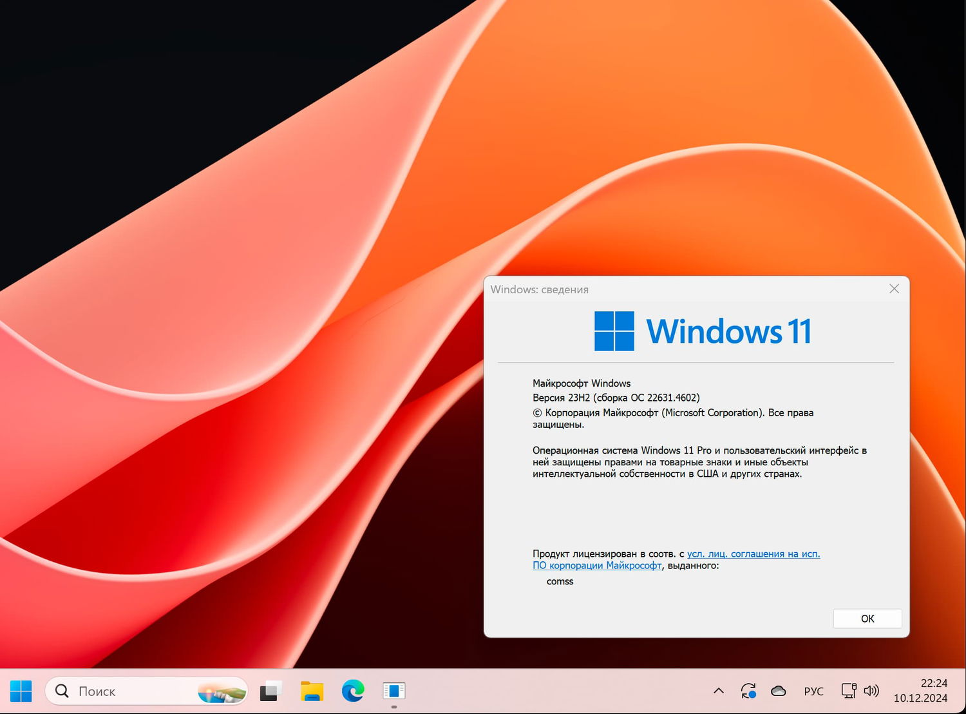Click the Windows 11 logo in dialog

pyautogui.click(x=614, y=331)
